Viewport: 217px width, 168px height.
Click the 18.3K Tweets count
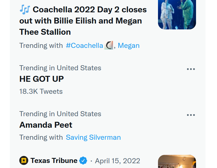41,91
